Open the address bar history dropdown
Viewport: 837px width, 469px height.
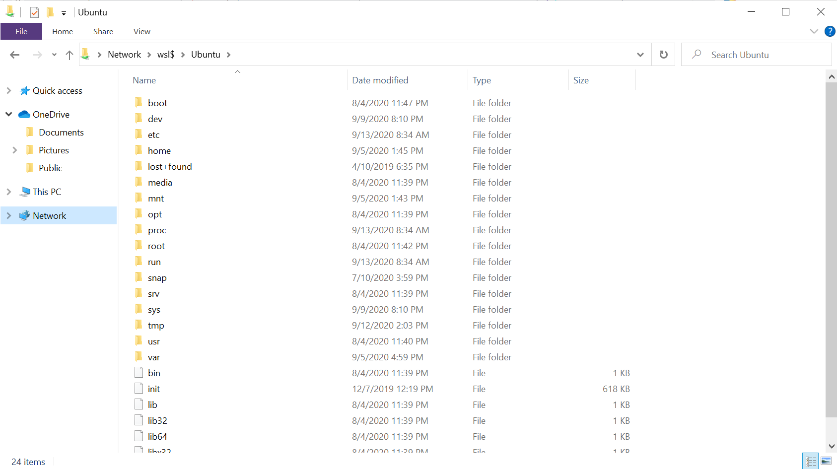tap(640, 55)
